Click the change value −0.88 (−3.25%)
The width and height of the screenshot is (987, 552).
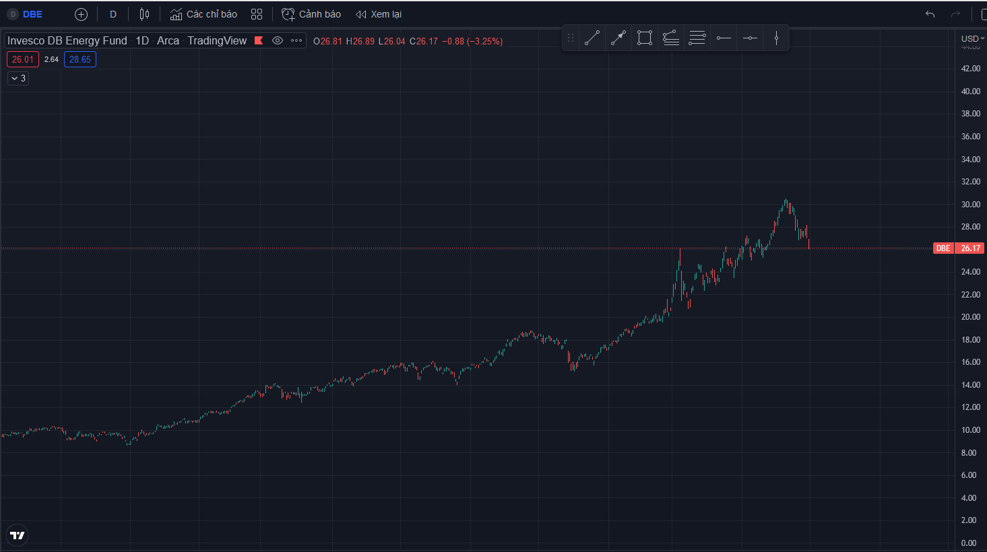tap(472, 41)
